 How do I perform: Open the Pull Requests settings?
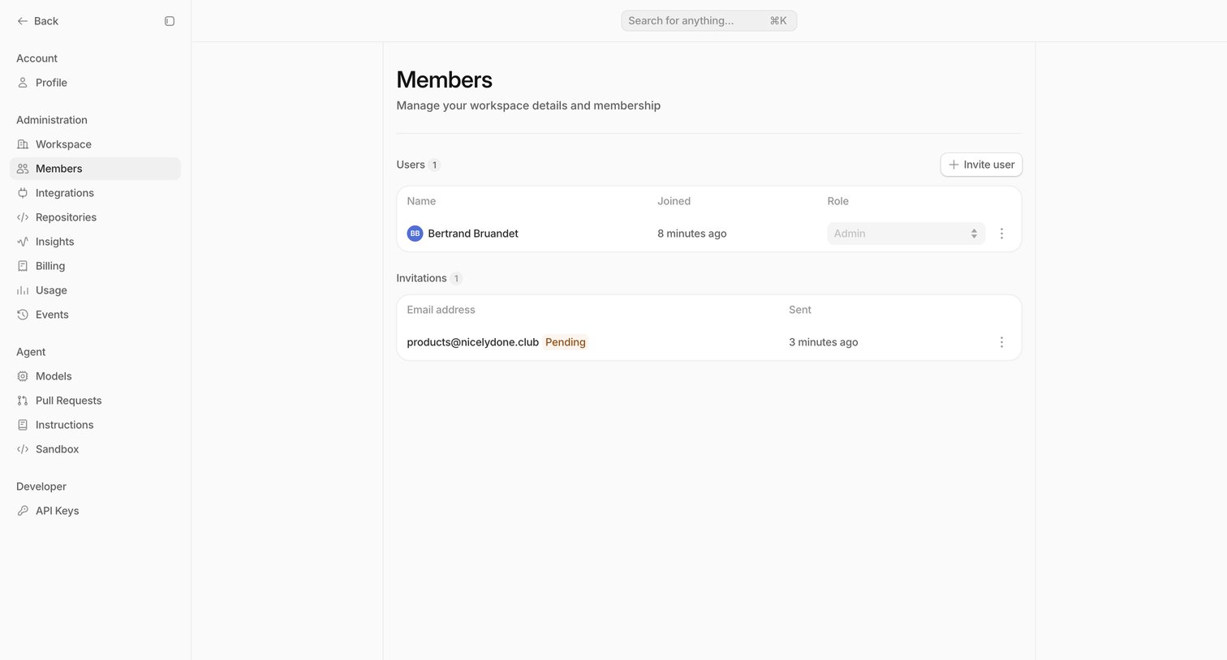point(95,401)
